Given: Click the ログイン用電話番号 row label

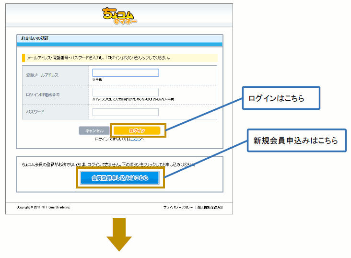Looking at the screenshot, I should pyautogui.click(x=43, y=95).
